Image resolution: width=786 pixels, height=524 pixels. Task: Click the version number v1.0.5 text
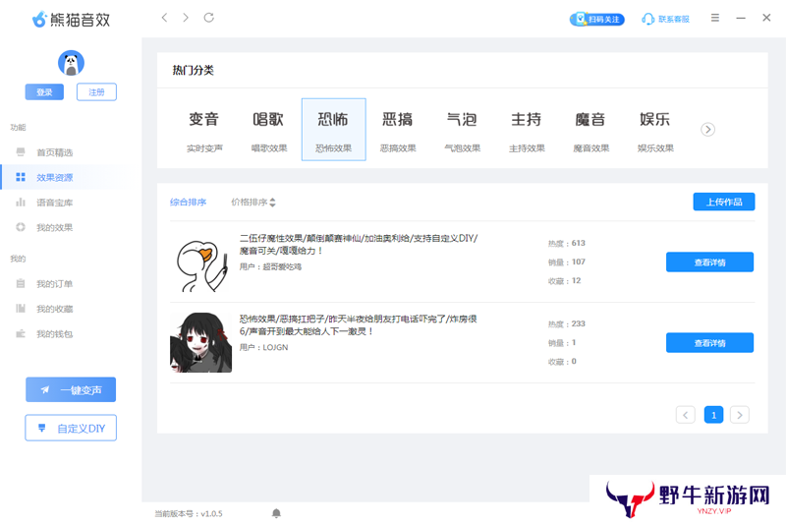pyautogui.click(x=211, y=514)
